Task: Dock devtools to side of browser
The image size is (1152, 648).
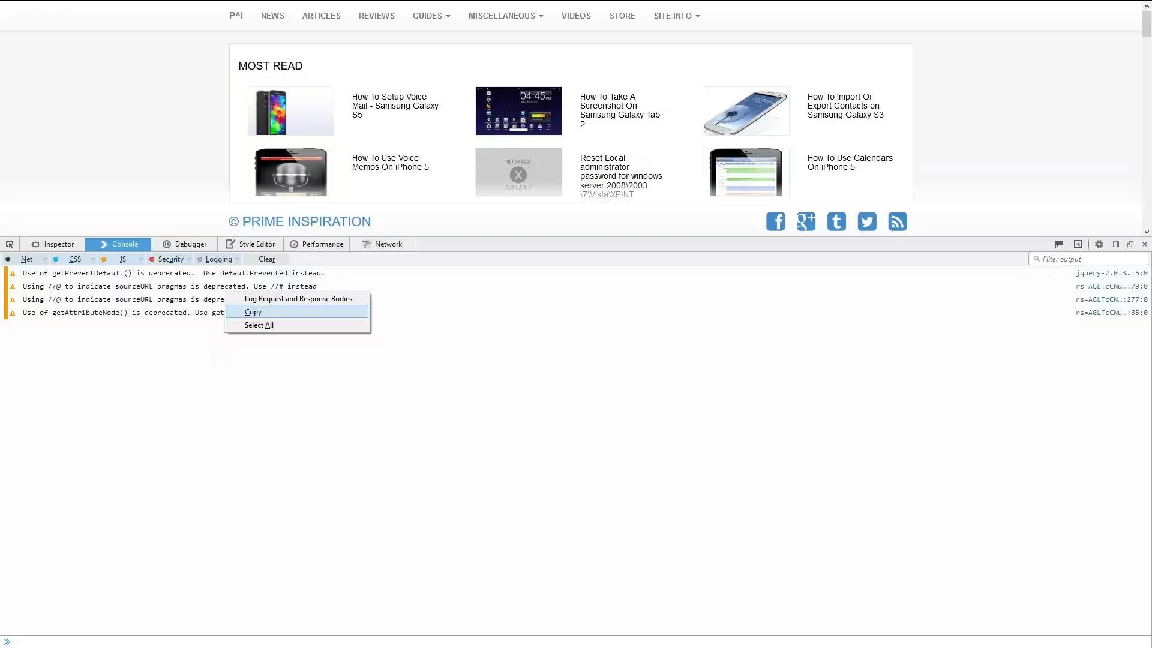Action: click(1116, 244)
